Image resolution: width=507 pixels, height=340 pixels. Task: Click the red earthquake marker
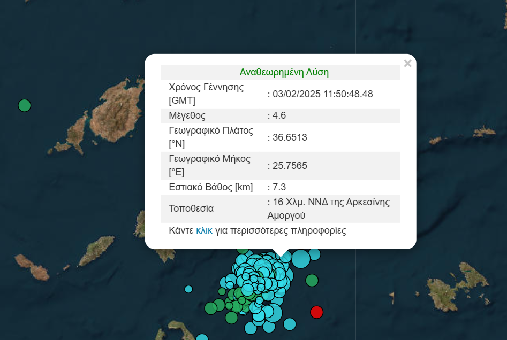[x=316, y=312]
